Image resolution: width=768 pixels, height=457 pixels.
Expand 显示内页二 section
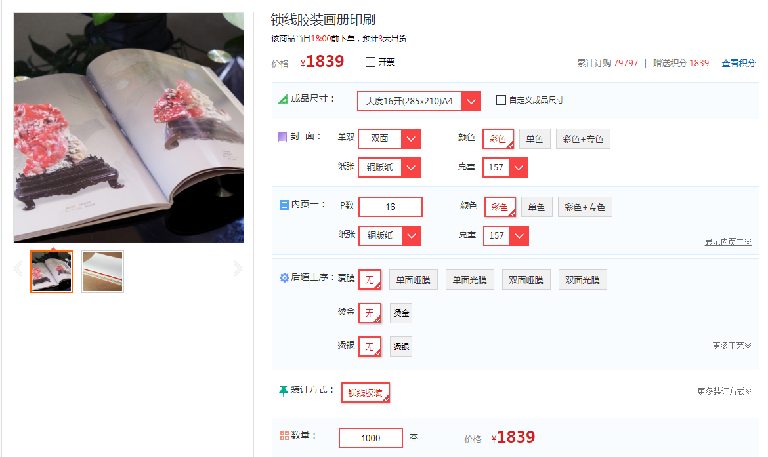728,242
